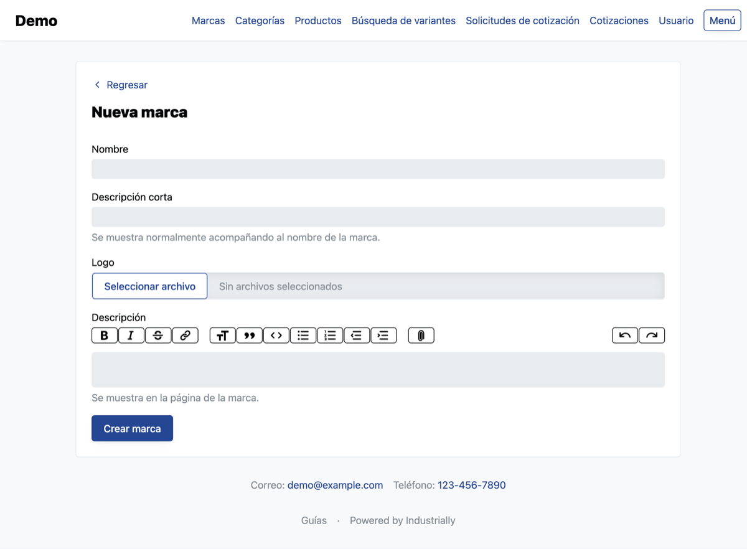Apply bold formatting in the Descripción editor
The height and width of the screenshot is (549, 747).
coord(104,335)
